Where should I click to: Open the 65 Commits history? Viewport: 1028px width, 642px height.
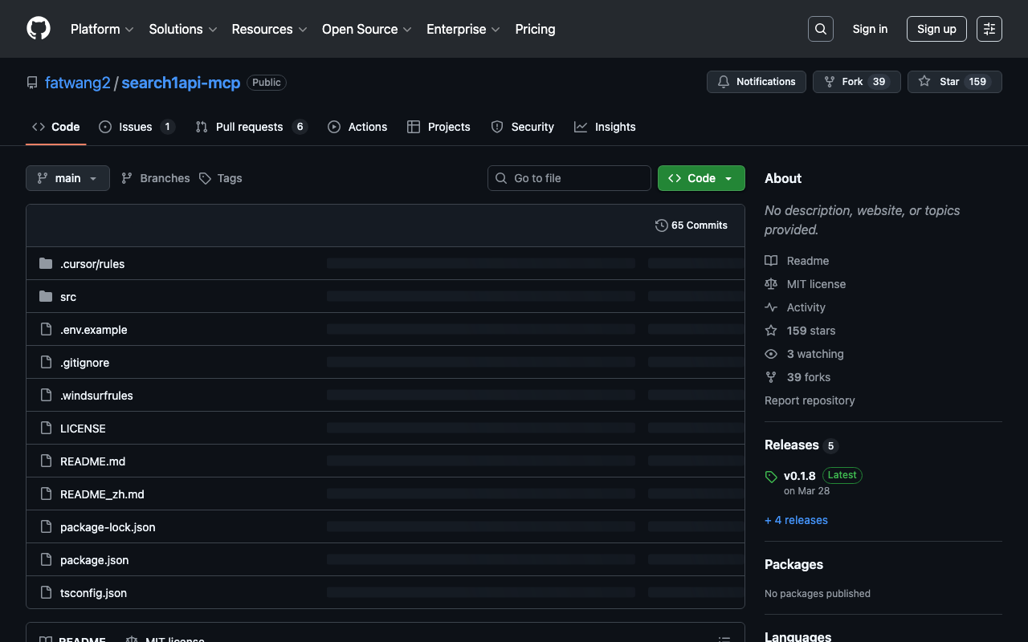[691, 226]
